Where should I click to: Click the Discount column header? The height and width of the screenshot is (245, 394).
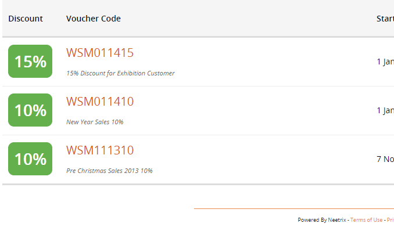click(26, 19)
